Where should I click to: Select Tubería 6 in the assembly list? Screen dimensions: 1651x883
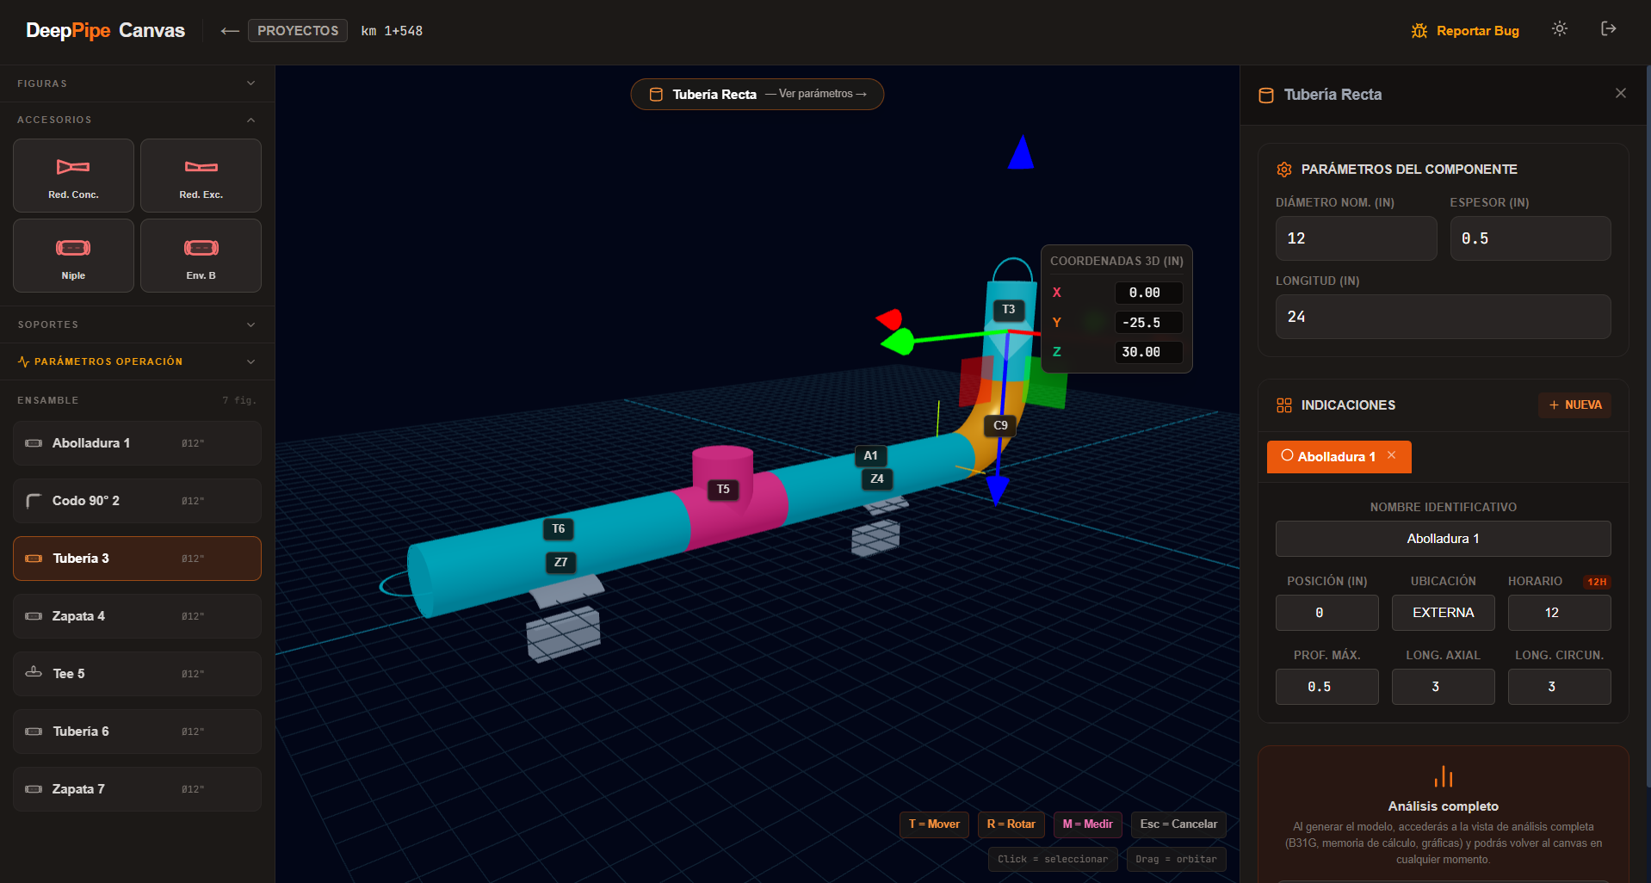click(137, 732)
